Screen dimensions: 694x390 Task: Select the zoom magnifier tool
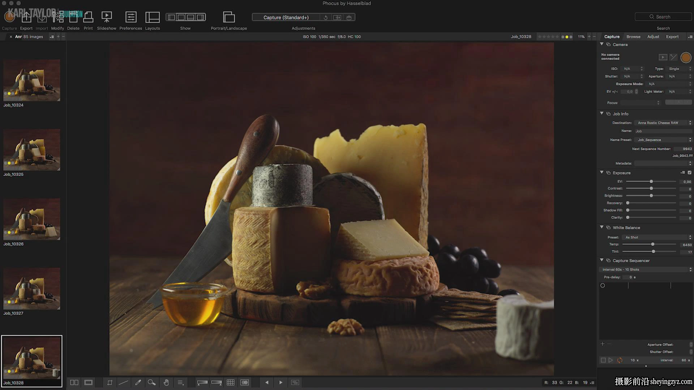(x=152, y=382)
